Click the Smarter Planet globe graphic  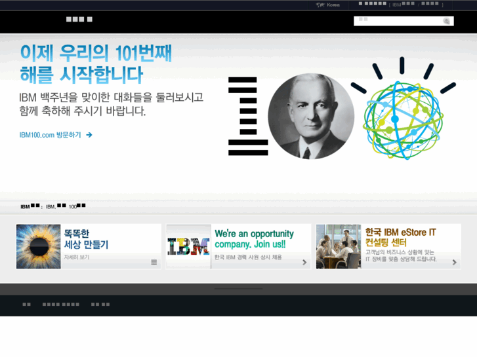click(x=403, y=120)
